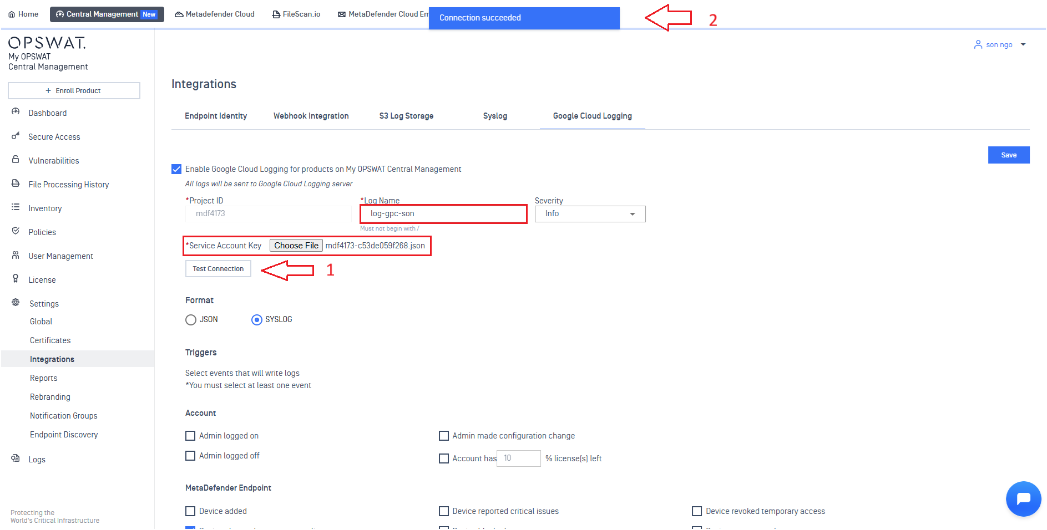Switch to the Syslog tab
This screenshot has height=530, width=1047.
pos(495,116)
